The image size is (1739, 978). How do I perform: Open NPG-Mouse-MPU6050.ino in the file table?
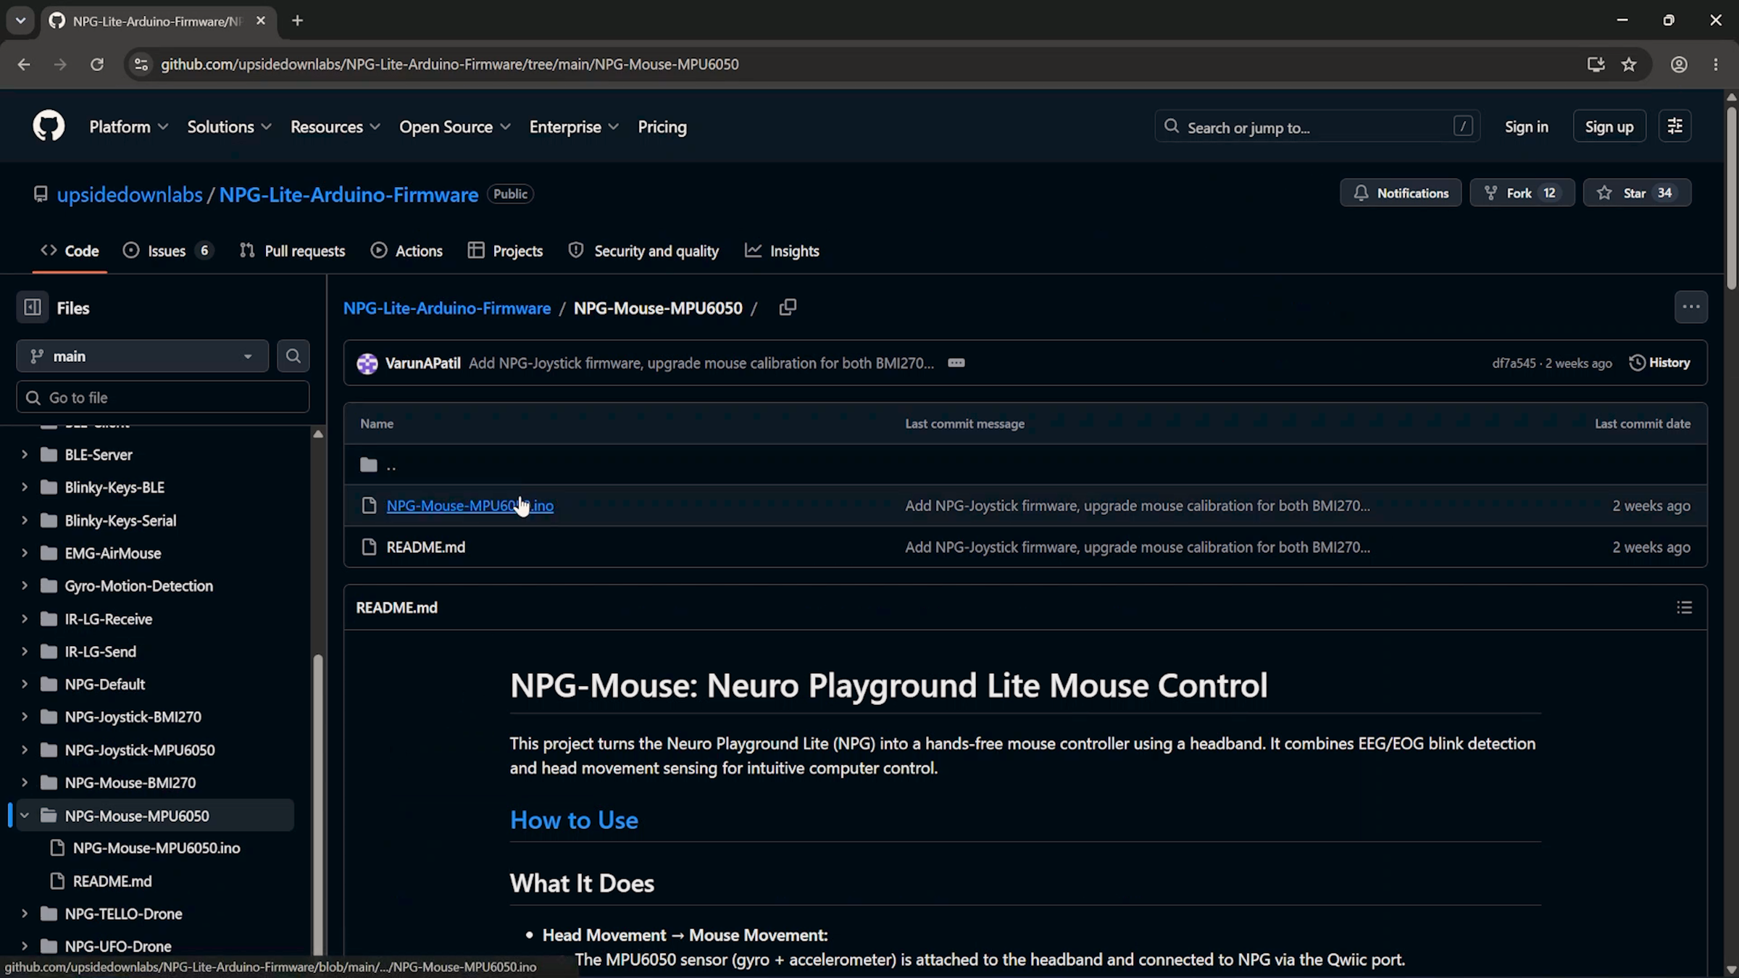coord(470,506)
